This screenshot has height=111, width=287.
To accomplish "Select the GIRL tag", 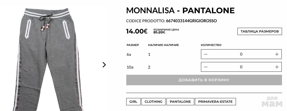I will click(133, 102).
